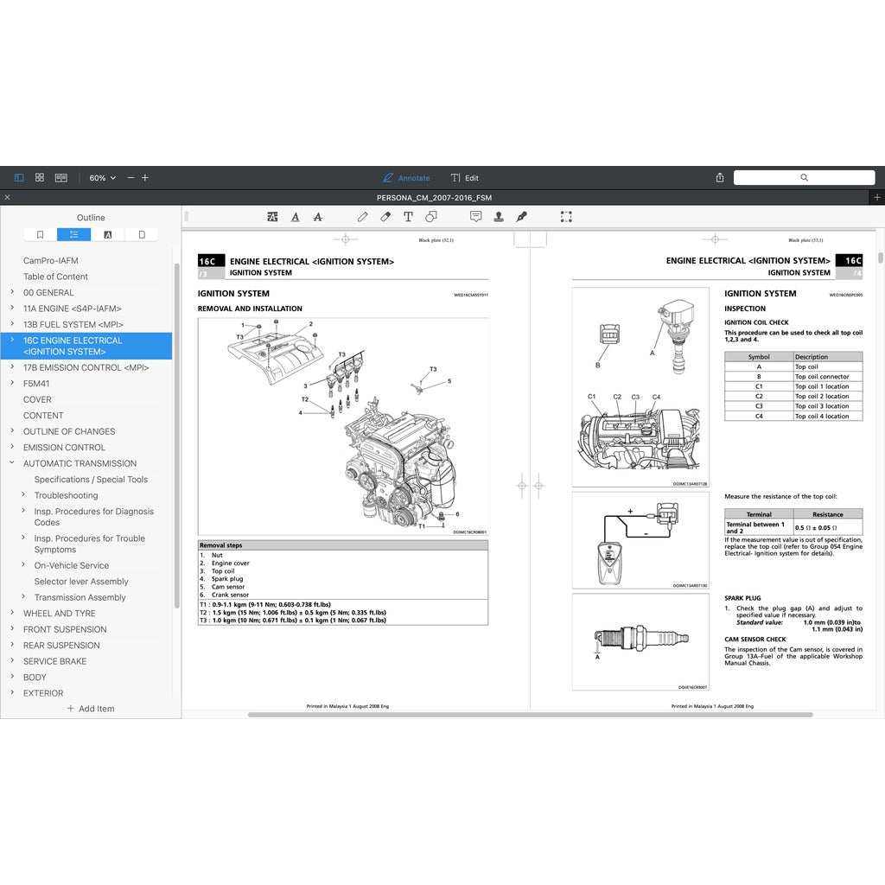Collapse the AUTOMATIC TRANSMISSION outline section
Screen dimensions: 885x885
tap(12, 463)
